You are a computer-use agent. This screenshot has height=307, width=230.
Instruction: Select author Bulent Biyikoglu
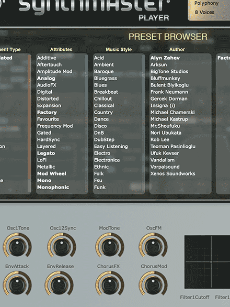pyautogui.click(x=169, y=85)
